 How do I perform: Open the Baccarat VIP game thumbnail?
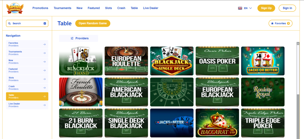tap(217, 123)
